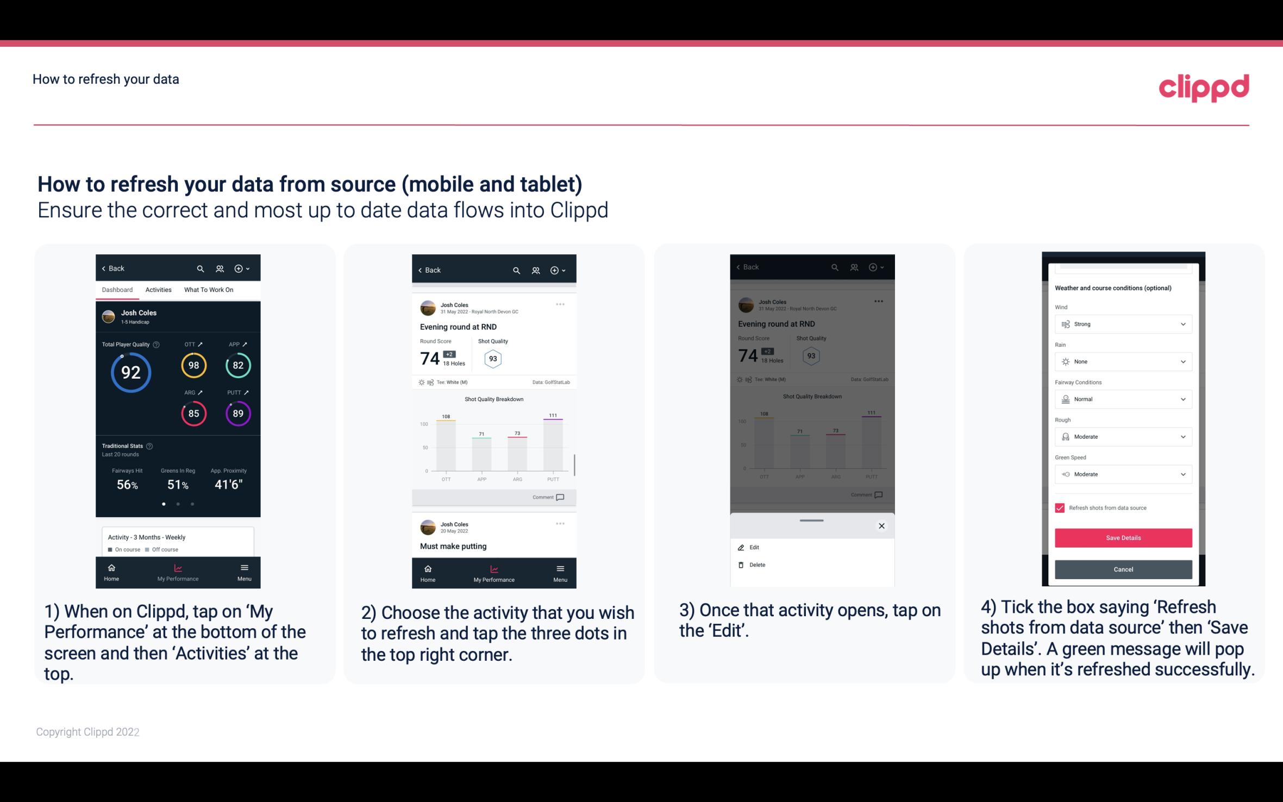Open Fairway Conditions dropdown
Viewport: 1283px width, 802px height.
coord(1122,398)
